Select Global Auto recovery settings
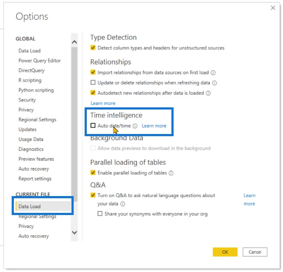The height and width of the screenshot is (272, 283). coord(34,169)
